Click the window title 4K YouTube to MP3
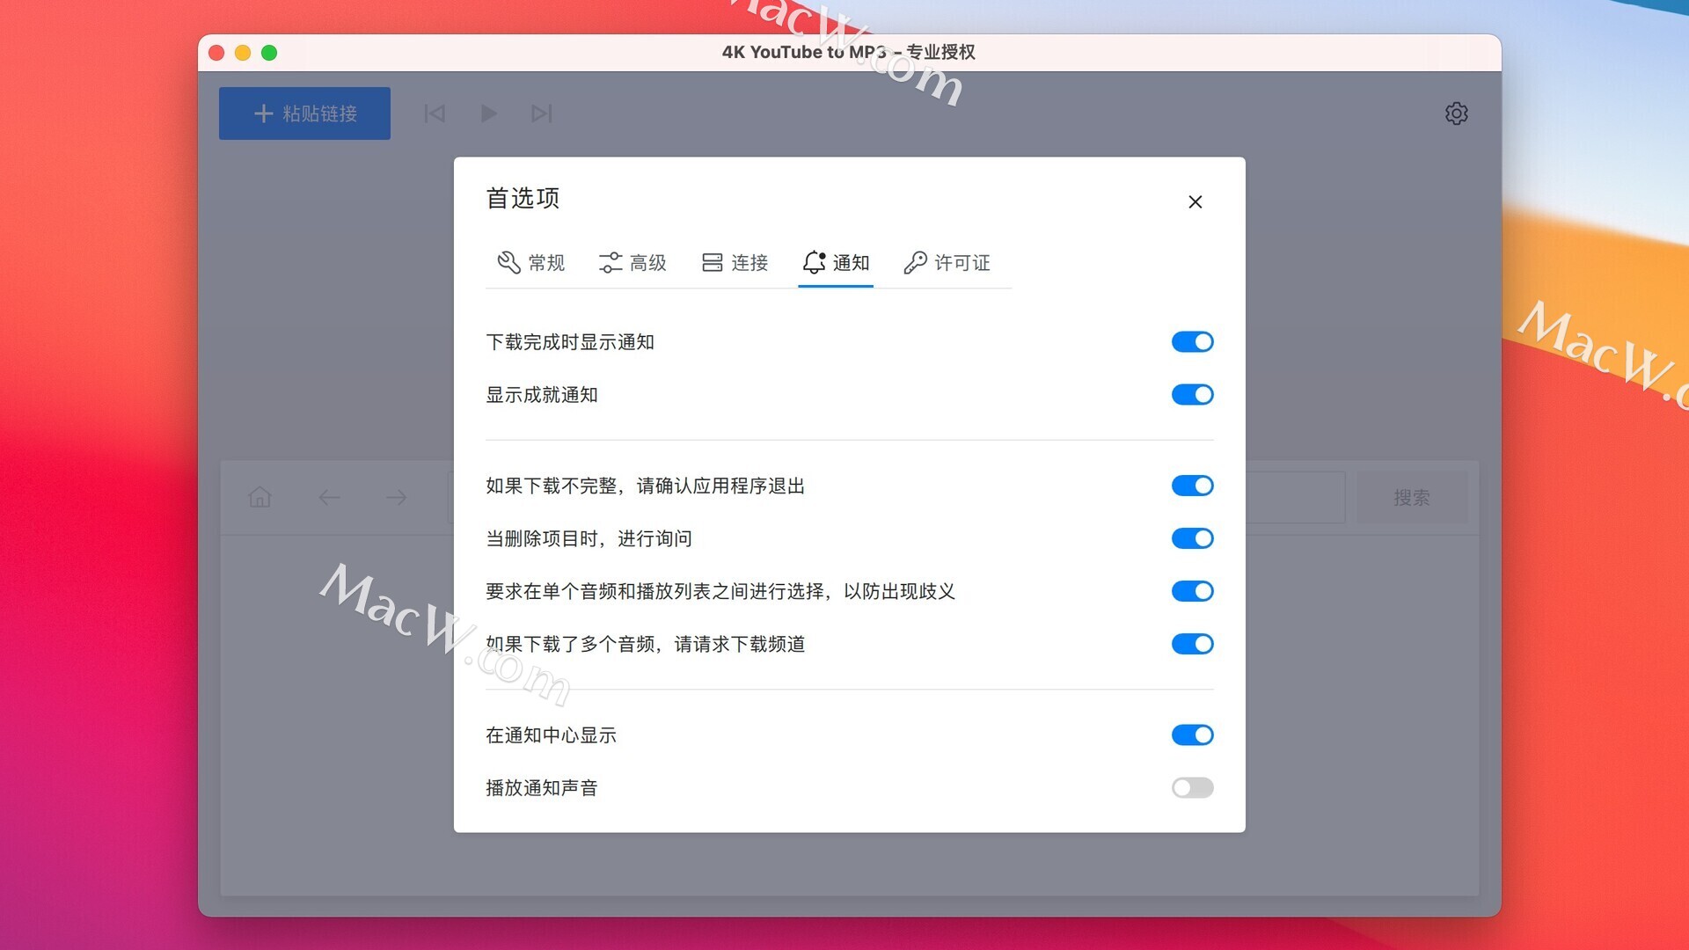1689x950 pixels. point(848,52)
